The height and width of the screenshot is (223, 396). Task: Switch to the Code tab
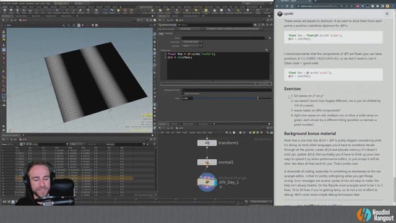[x=161, y=33]
